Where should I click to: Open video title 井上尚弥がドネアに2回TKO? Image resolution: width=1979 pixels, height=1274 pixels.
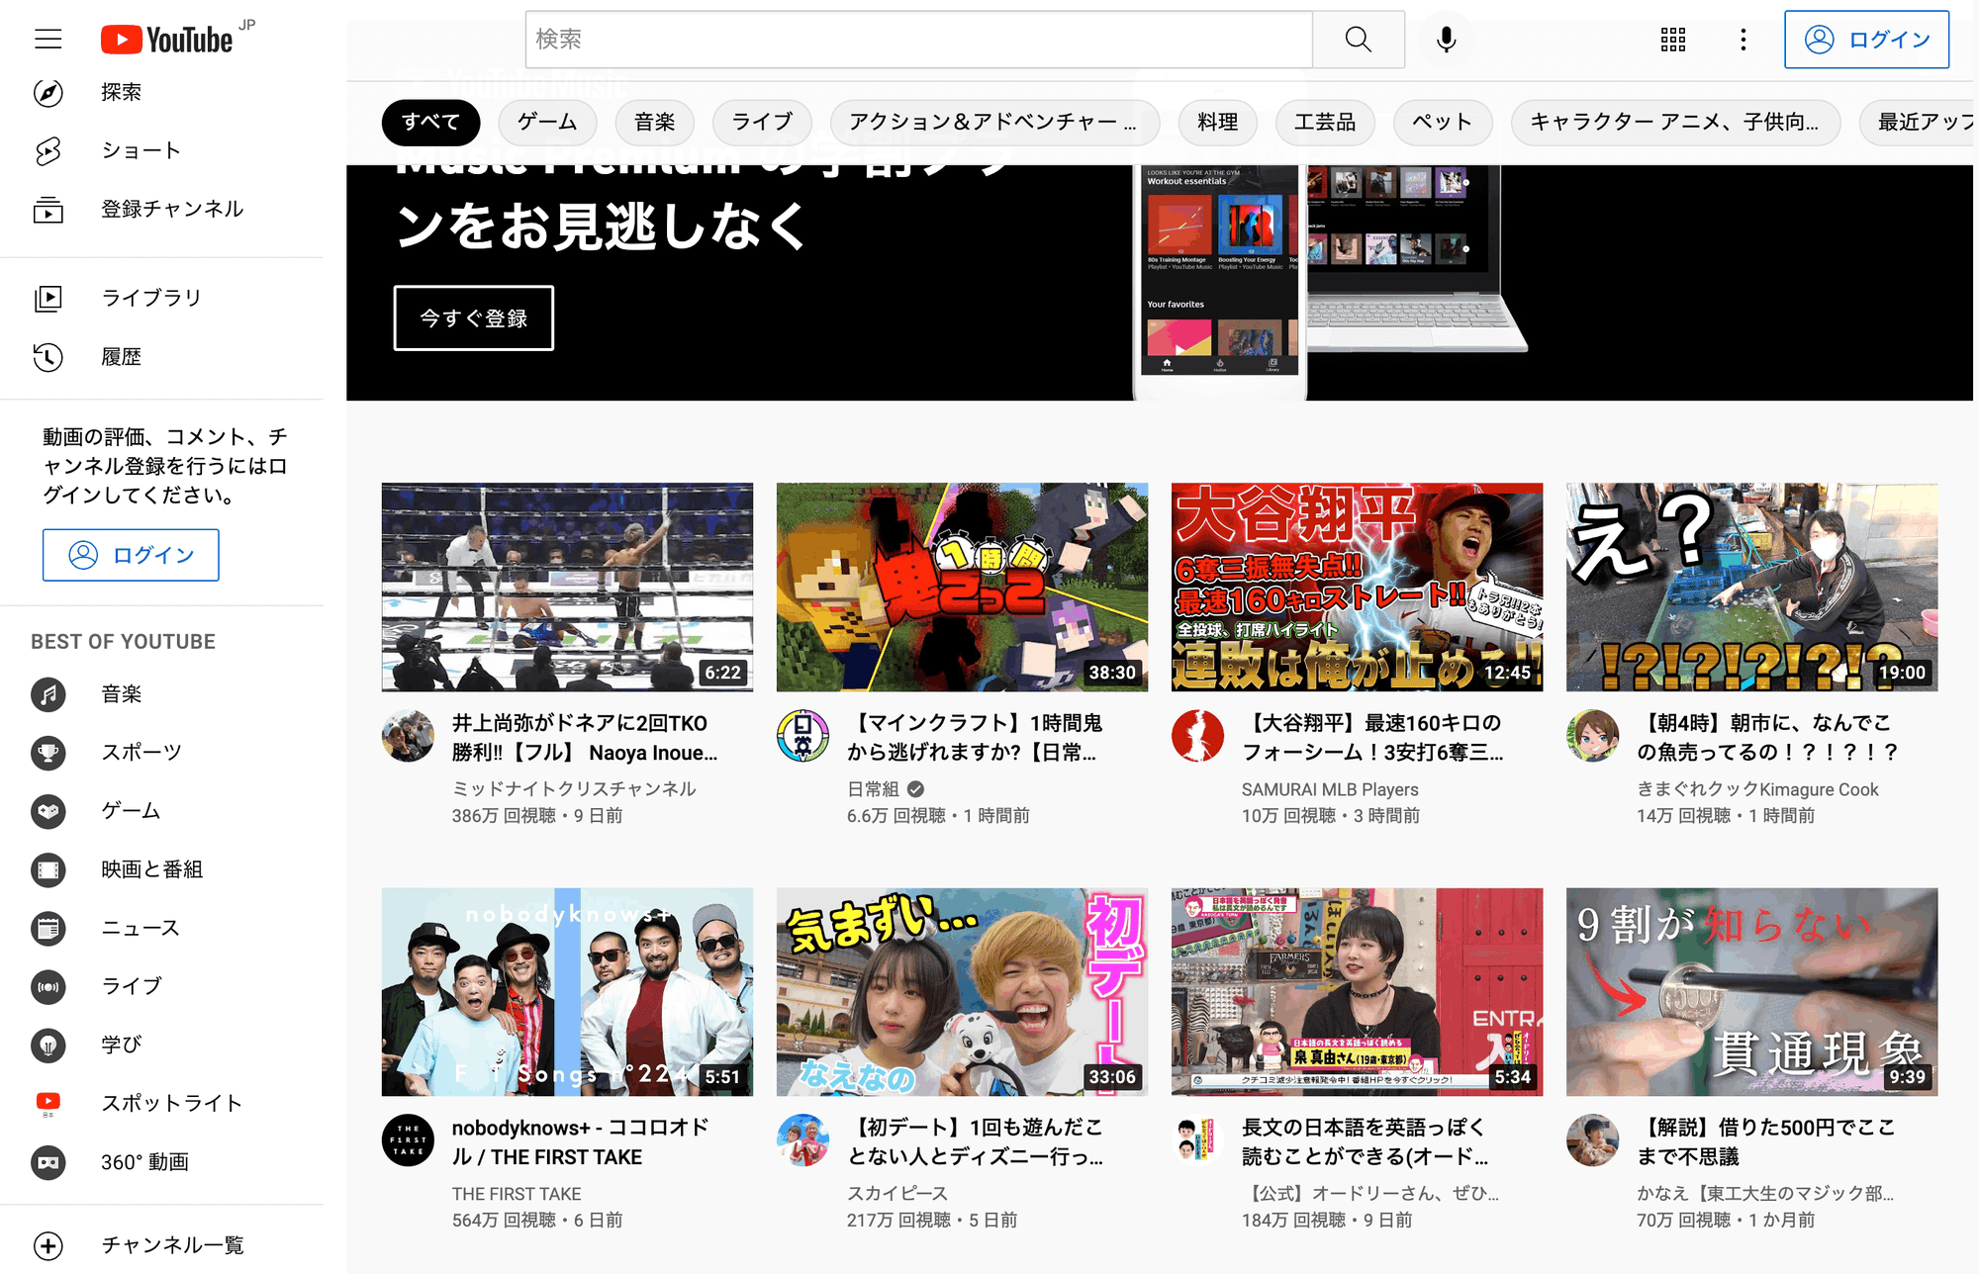coord(585,738)
